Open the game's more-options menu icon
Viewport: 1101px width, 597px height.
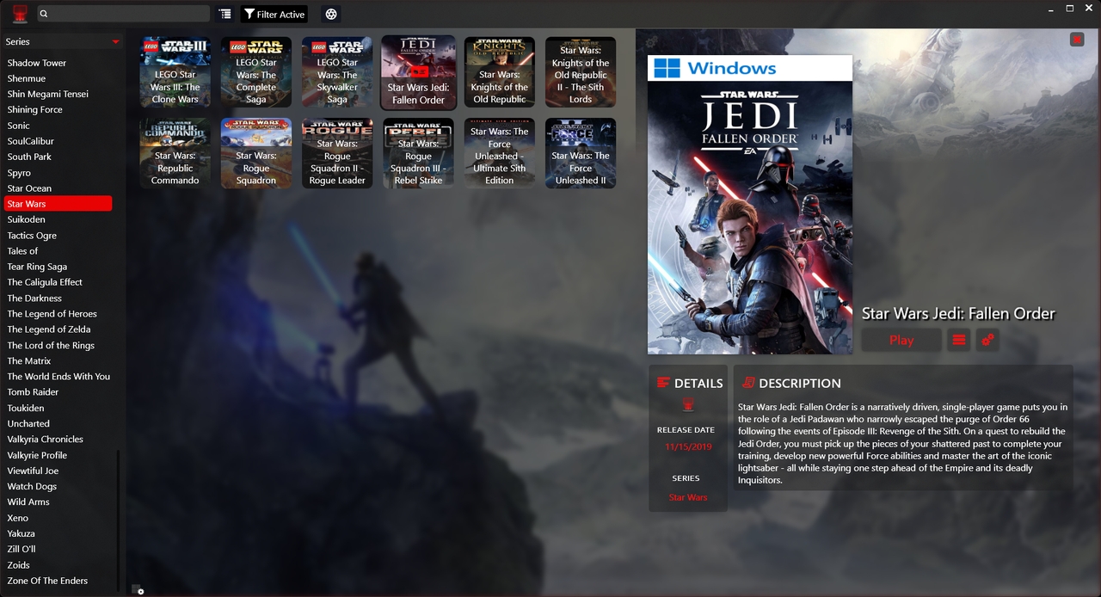959,340
